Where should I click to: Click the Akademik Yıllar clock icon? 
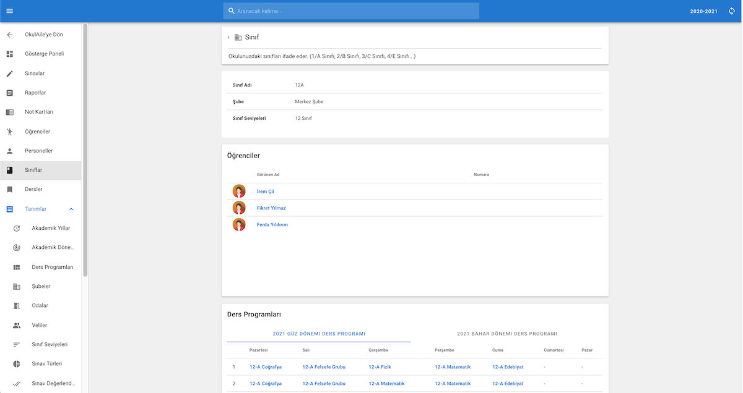(x=17, y=228)
